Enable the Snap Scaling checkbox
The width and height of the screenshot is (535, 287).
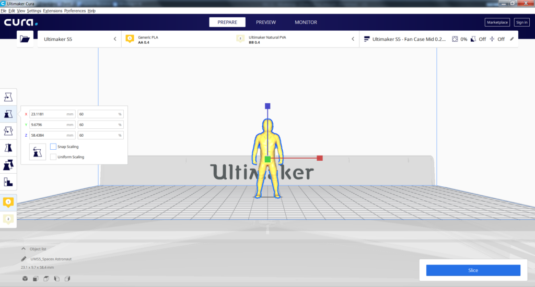(x=53, y=147)
